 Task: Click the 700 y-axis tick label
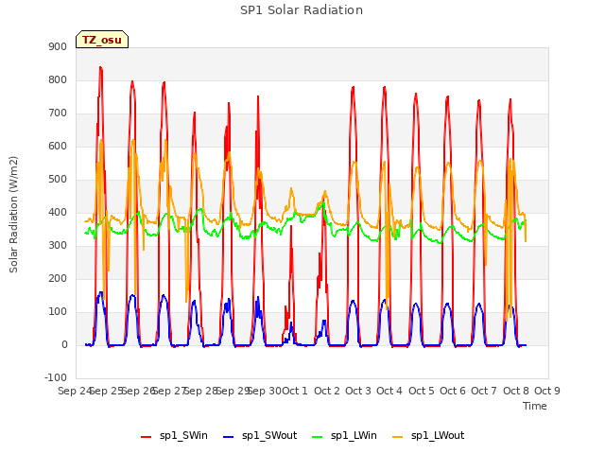(x=58, y=113)
